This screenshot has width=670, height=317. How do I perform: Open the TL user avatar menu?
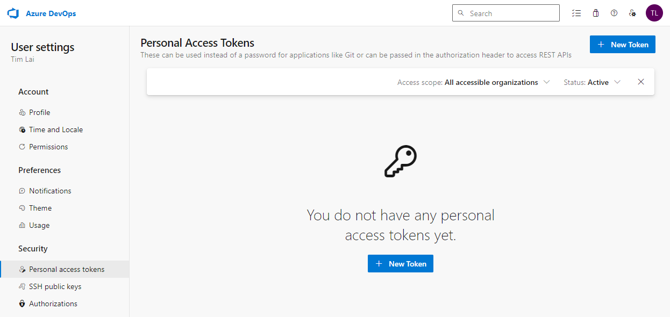tap(654, 13)
